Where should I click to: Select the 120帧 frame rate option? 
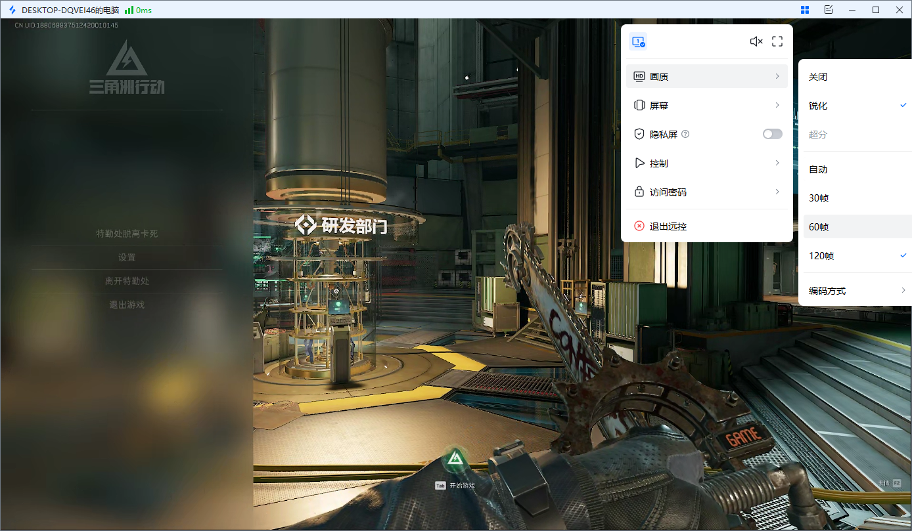click(821, 256)
